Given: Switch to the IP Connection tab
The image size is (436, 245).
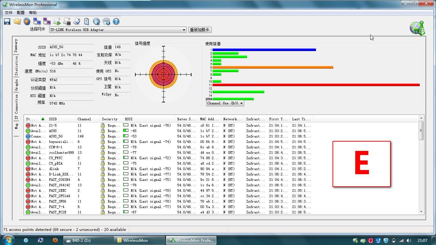Looking at the screenshot, I should point(16,107).
